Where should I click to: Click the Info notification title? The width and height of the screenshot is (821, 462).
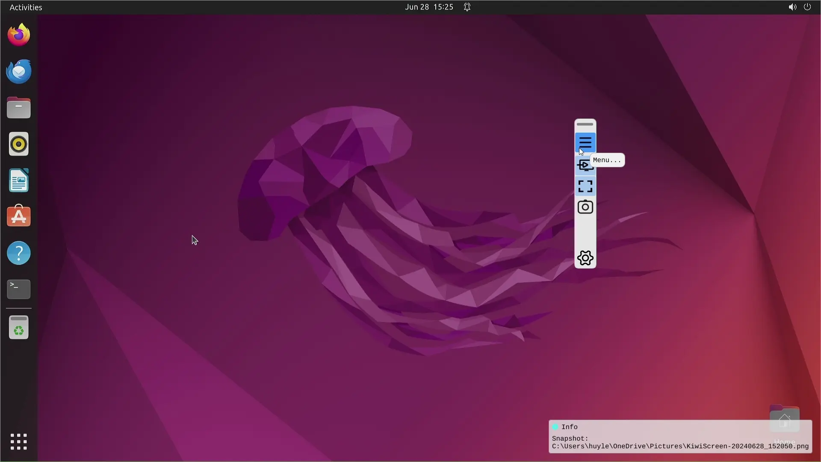click(x=569, y=427)
